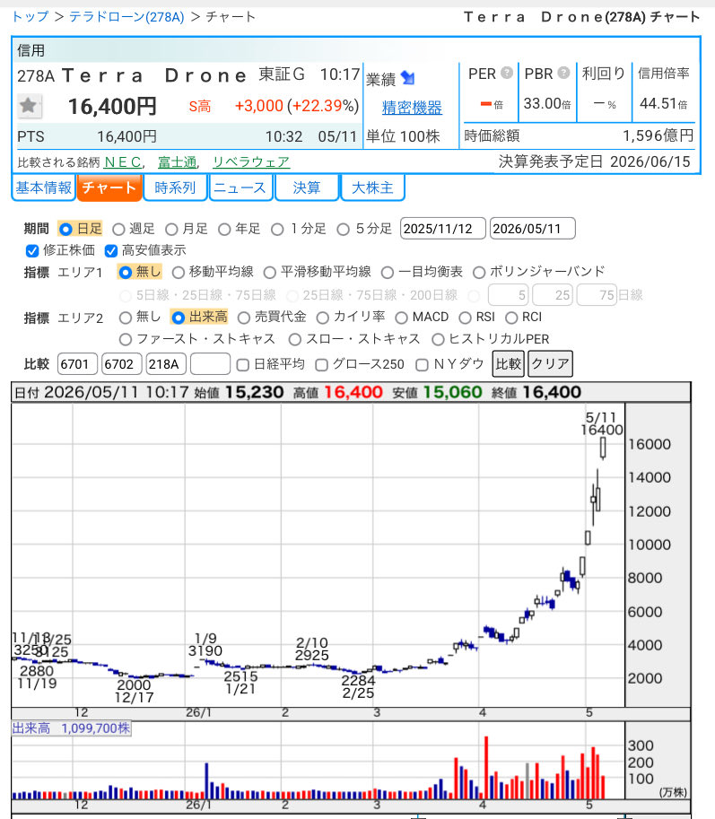Image resolution: width=715 pixels, height=819 pixels.
Task: Open the 基本情報 tab
Action: click(43, 187)
